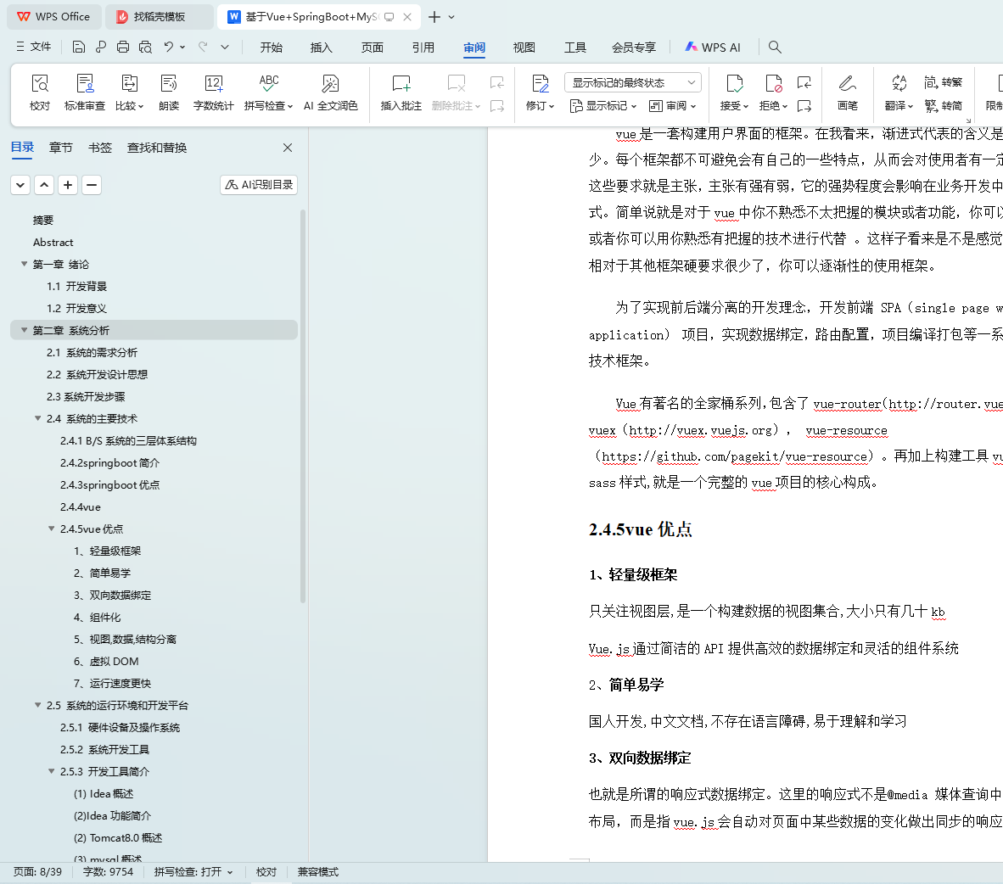Go to previous change icon

(804, 82)
